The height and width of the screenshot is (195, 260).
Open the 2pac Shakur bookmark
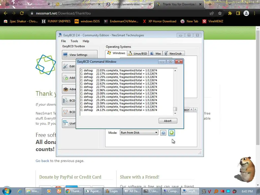pyautogui.click(x=21, y=21)
